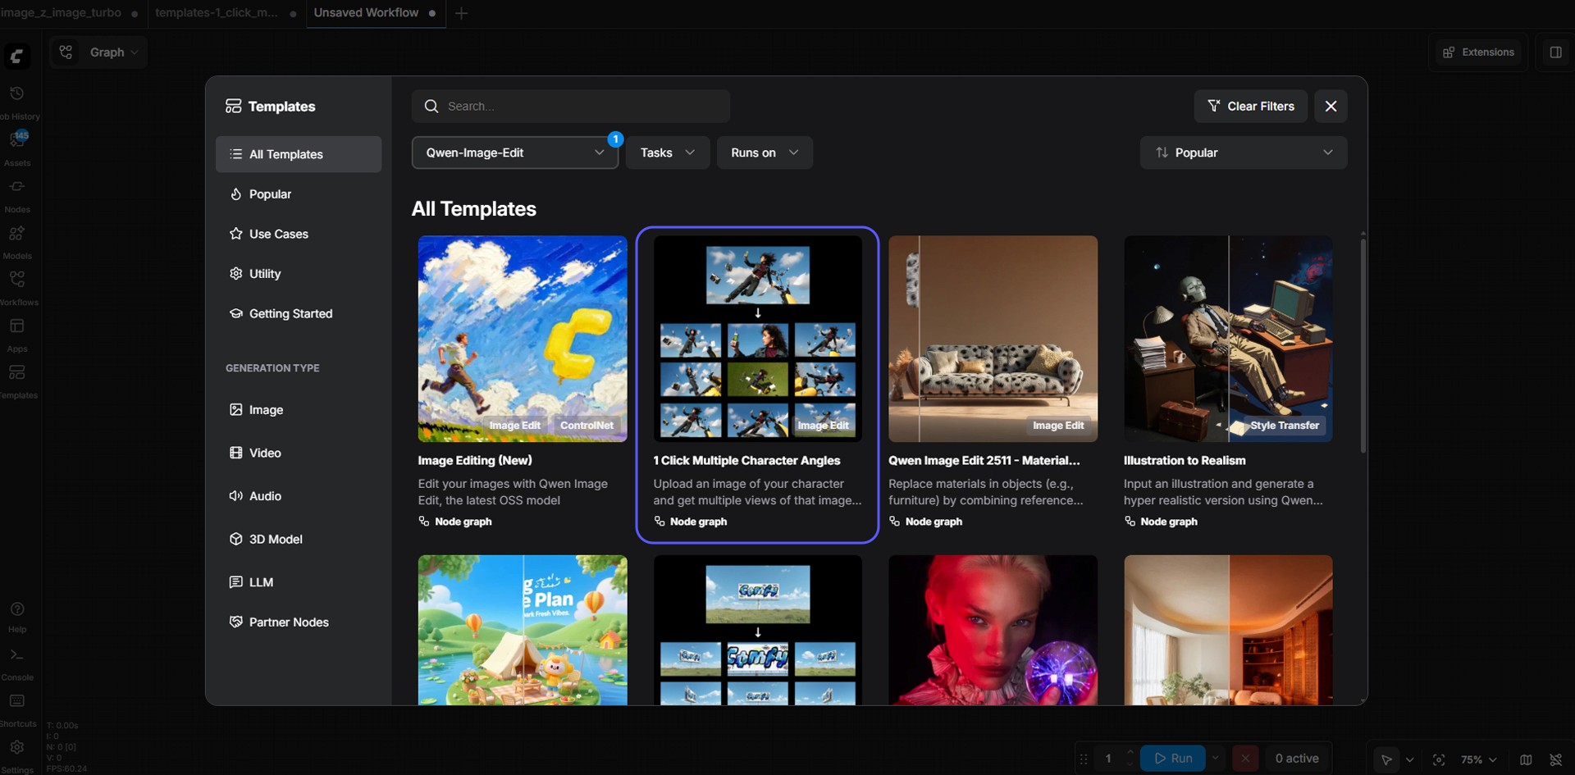Open the Assets panel with 145 badge
The height and width of the screenshot is (775, 1575).
(x=16, y=140)
